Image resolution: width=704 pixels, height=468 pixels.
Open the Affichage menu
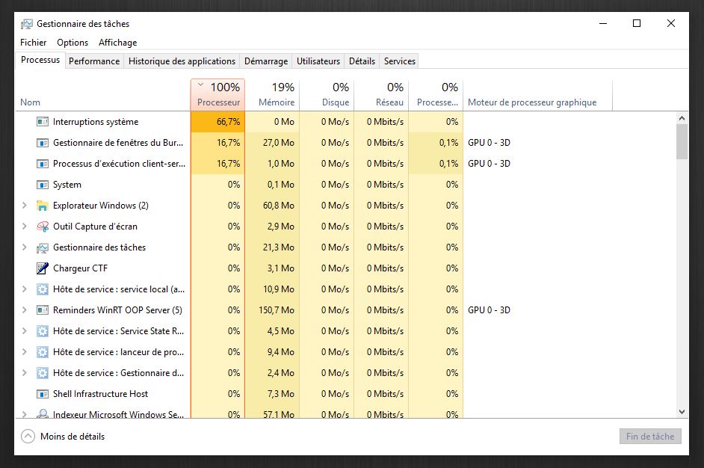click(x=117, y=43)
